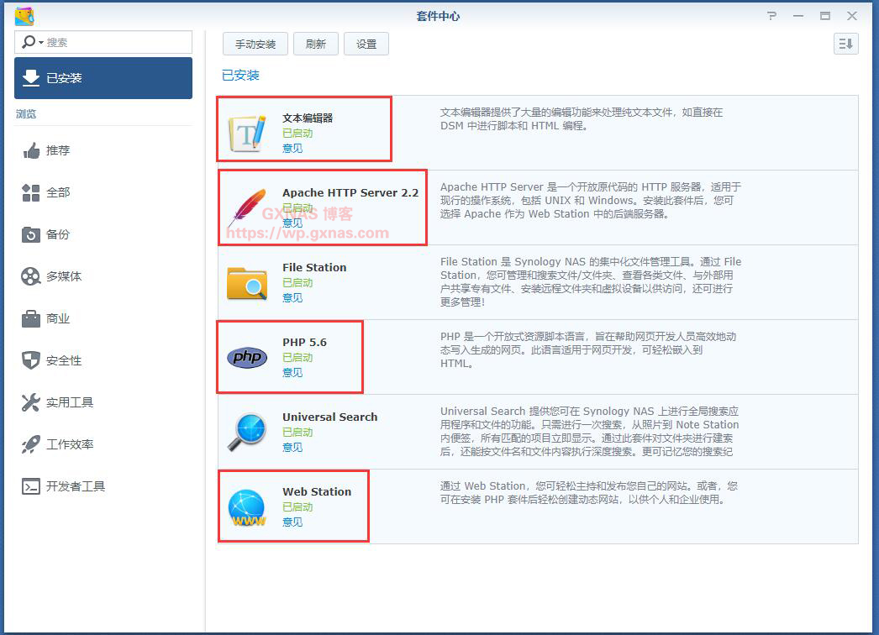The image size is (879, 635).
Task: Open the 已安装 installed packages tab
Action: 103,78
